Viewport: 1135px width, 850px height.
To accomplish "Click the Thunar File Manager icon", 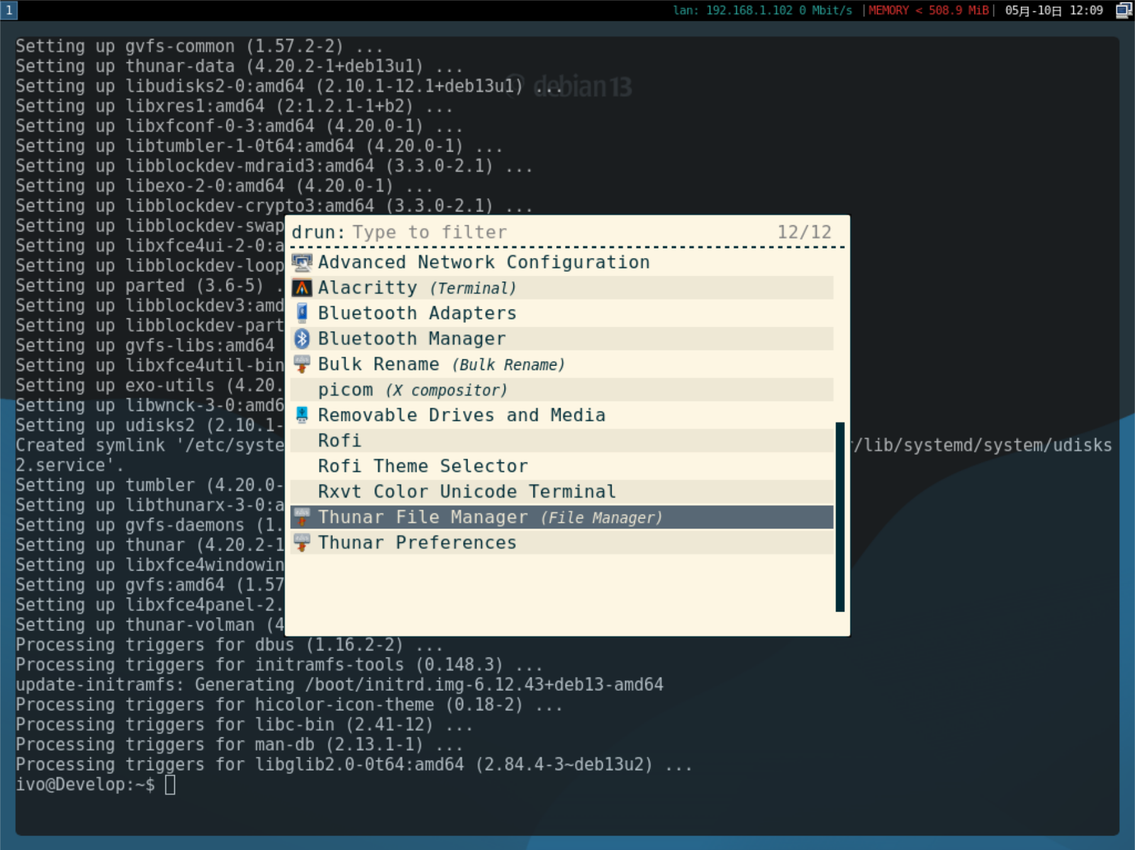I will (302, 517).
